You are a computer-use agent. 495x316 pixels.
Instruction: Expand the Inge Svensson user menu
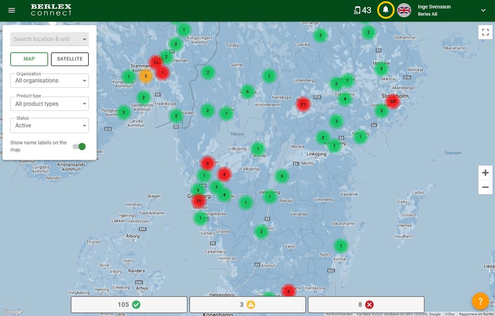[x=483, y=10]
